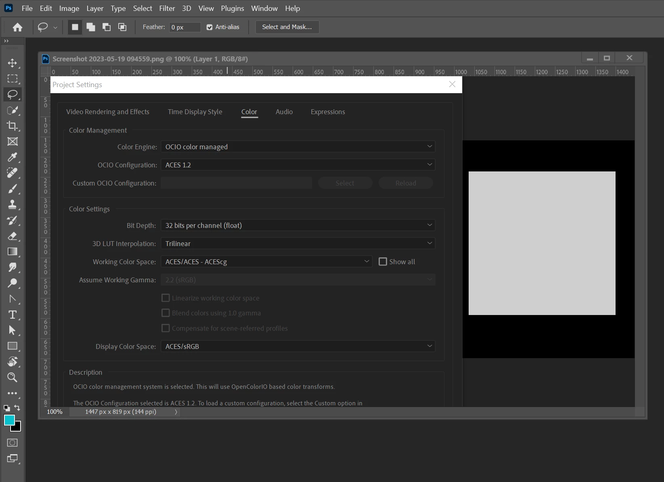
Task: Choose Add to selection mode
Action: coord(91,27)
